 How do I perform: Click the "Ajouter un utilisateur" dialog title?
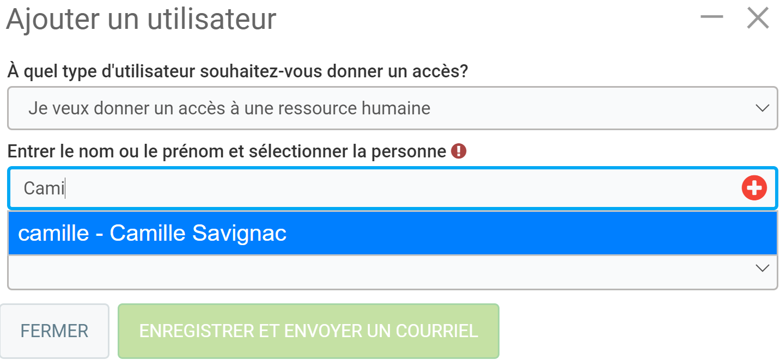pyautogui.click(x=141, y=19)
